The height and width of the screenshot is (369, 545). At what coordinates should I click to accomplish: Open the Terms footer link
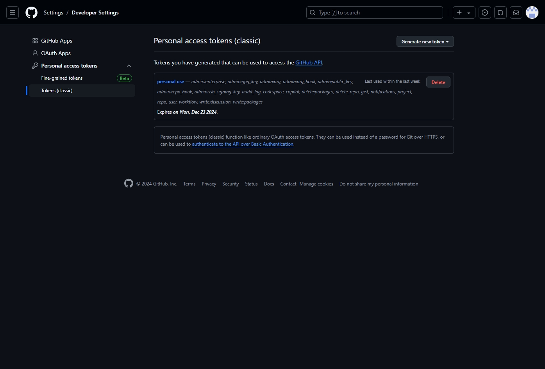[189, 184]
